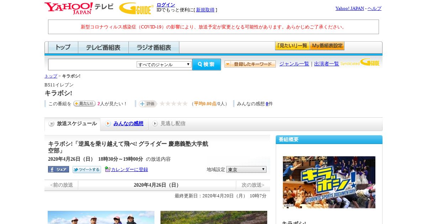
Task: Open the 出演者一覧 link
Action: [327, 64]
